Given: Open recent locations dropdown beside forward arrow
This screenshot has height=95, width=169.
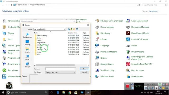Looking at the screenshot, I should tap(9, 5).
